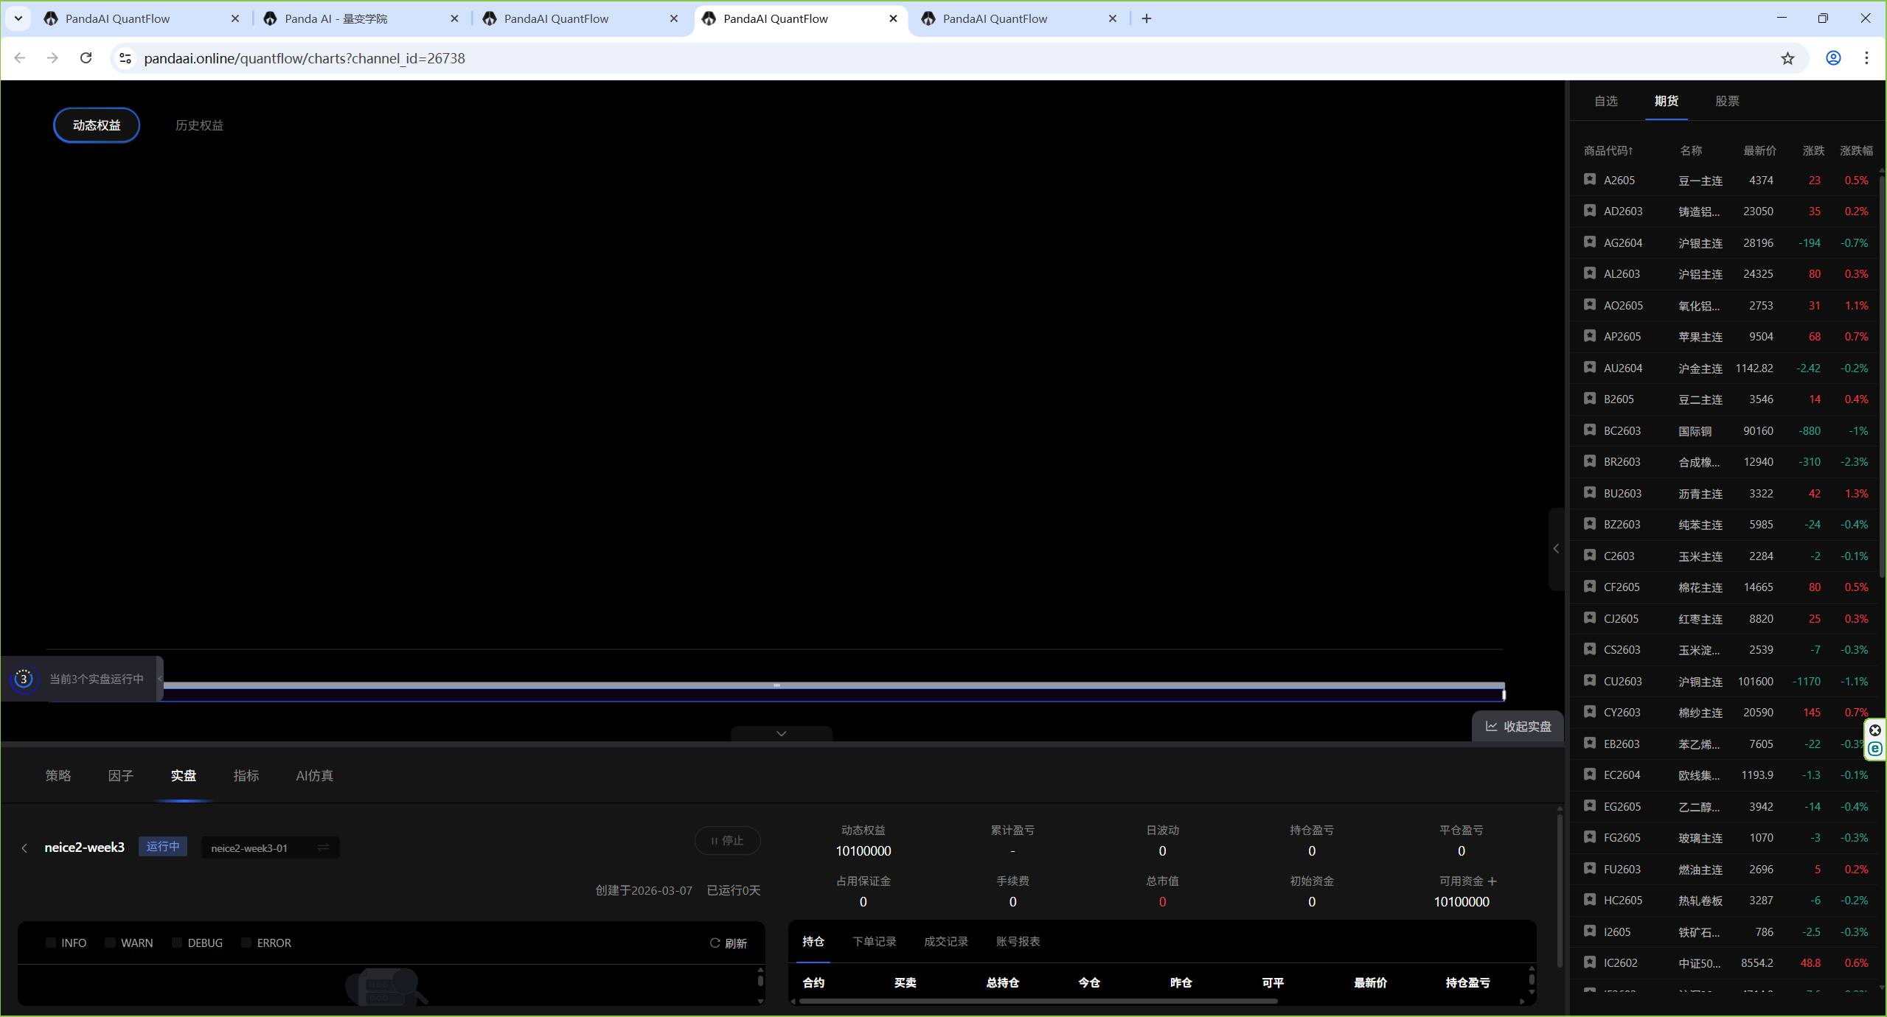The image size is (1887, 1017).
Task: Click the chart range slider right handle
Action: pos(1504,693)
